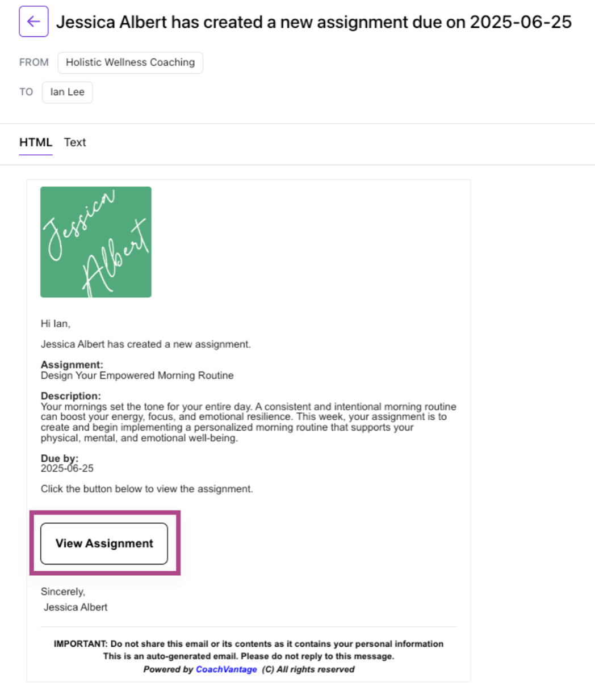The width and height of the screenshot is (595, 683).
Task: Select 'Design Your Empowered Morning Routine' text
Action: (137, 376)
